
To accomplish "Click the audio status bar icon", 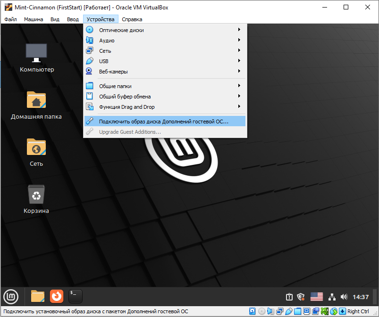I will click(271, 311).
